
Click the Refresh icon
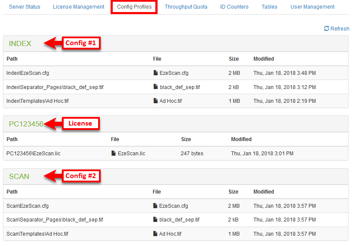click(x=327, y=29)
